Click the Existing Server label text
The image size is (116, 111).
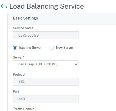tap(31, 47)
